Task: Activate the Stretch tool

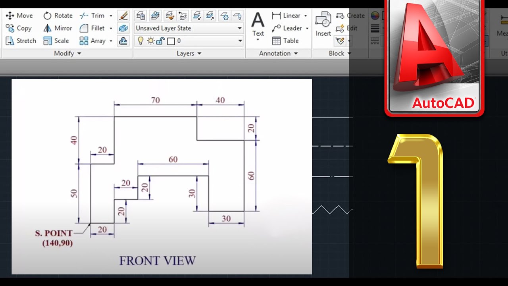Action: coord(21,41)
